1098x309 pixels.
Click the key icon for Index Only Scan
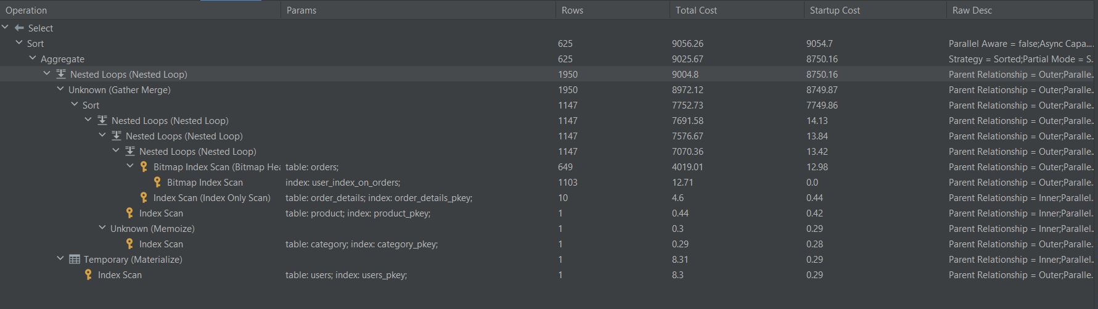144,198
